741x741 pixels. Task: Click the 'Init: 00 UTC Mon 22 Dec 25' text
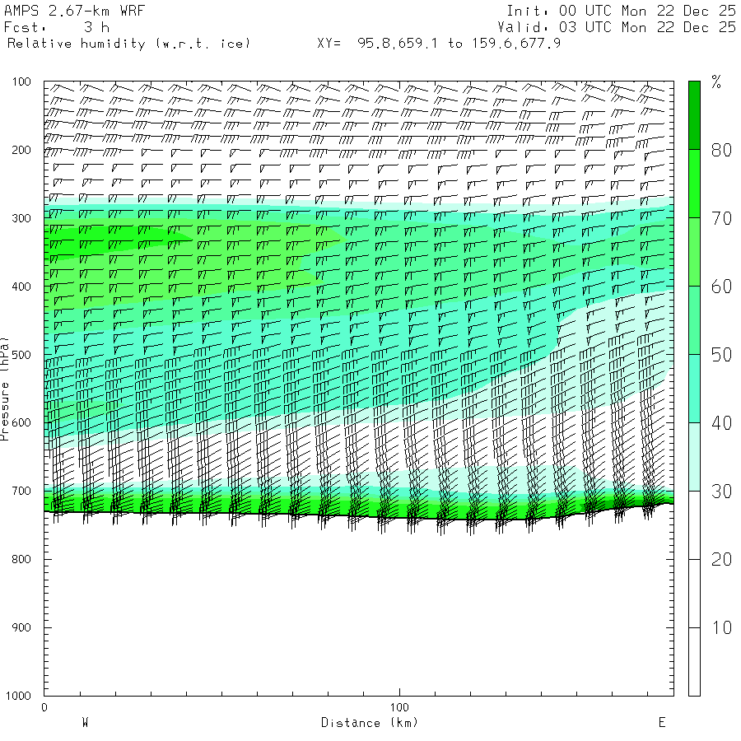click(x=621, y=11)
